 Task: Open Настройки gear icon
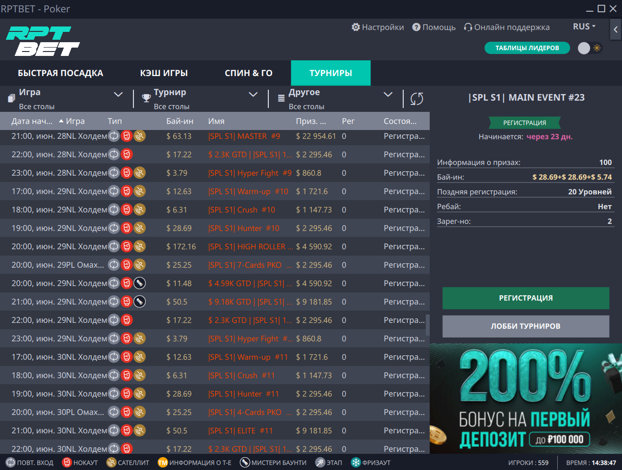[x=356, y=27]
